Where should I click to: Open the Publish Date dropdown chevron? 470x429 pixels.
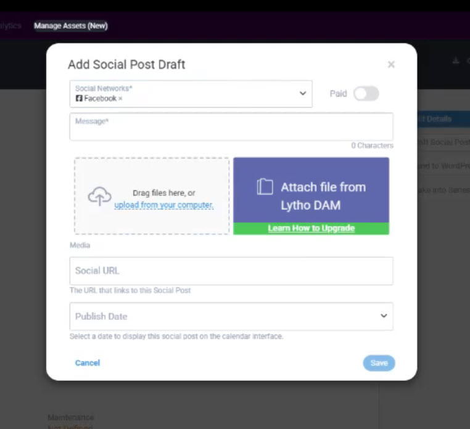tap(384, 316)
